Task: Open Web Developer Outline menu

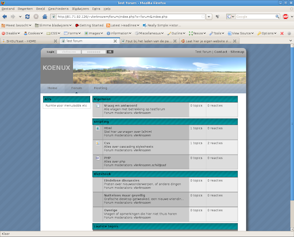Action: point(176,33)
